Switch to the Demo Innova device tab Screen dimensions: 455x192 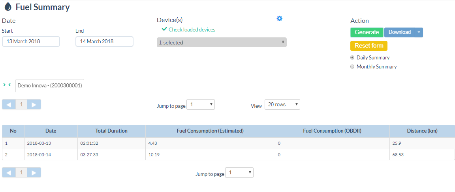[50, 85]
